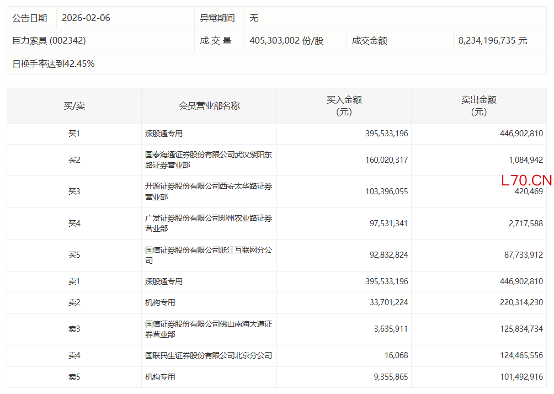
Task: Click 国联民生证券 北京分公司 entry
Action: (x=208, y=356)
